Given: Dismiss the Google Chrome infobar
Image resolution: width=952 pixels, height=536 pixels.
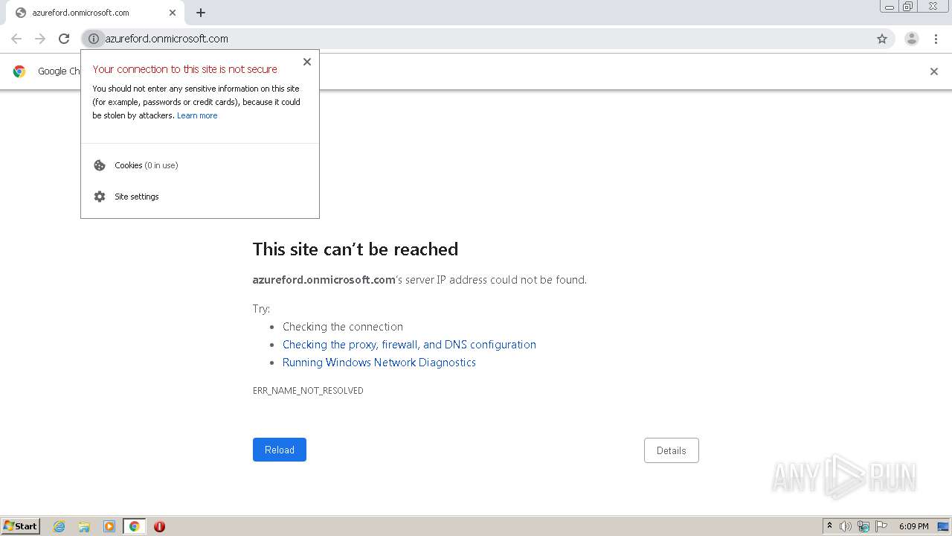Looking at the screenshot, I should click(934, 71).
